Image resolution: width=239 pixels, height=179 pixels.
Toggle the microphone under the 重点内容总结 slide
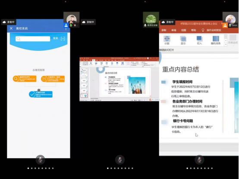pos(199,160)
